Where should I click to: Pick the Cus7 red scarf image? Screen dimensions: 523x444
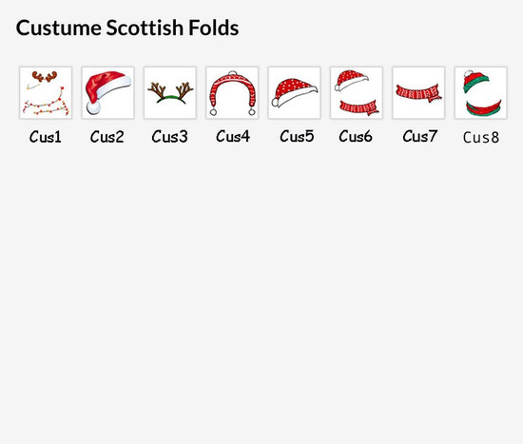[x=418, y=93]
